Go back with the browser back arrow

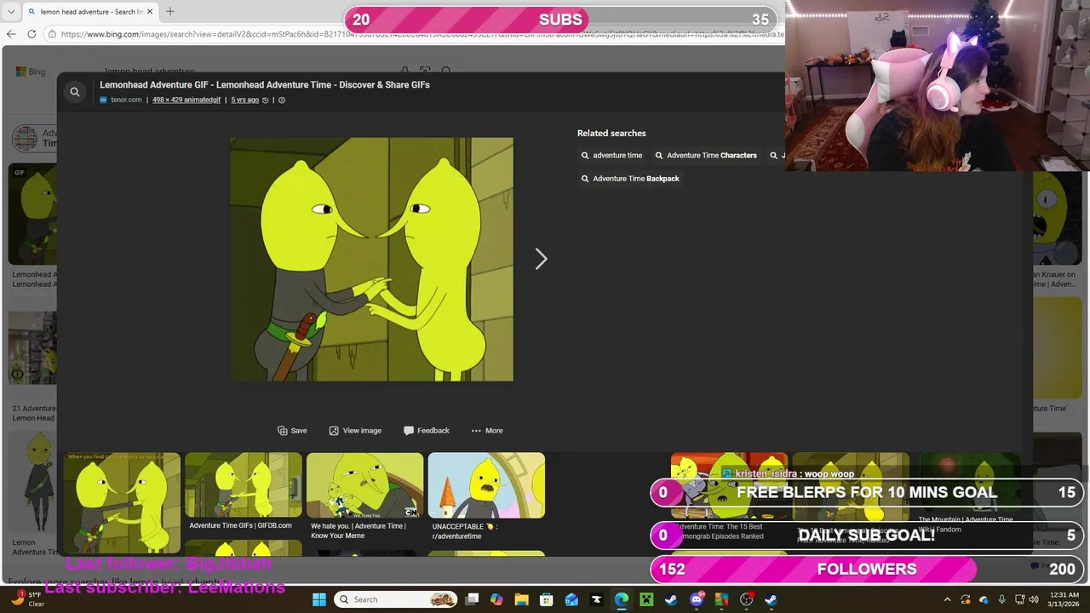(11, 34)
